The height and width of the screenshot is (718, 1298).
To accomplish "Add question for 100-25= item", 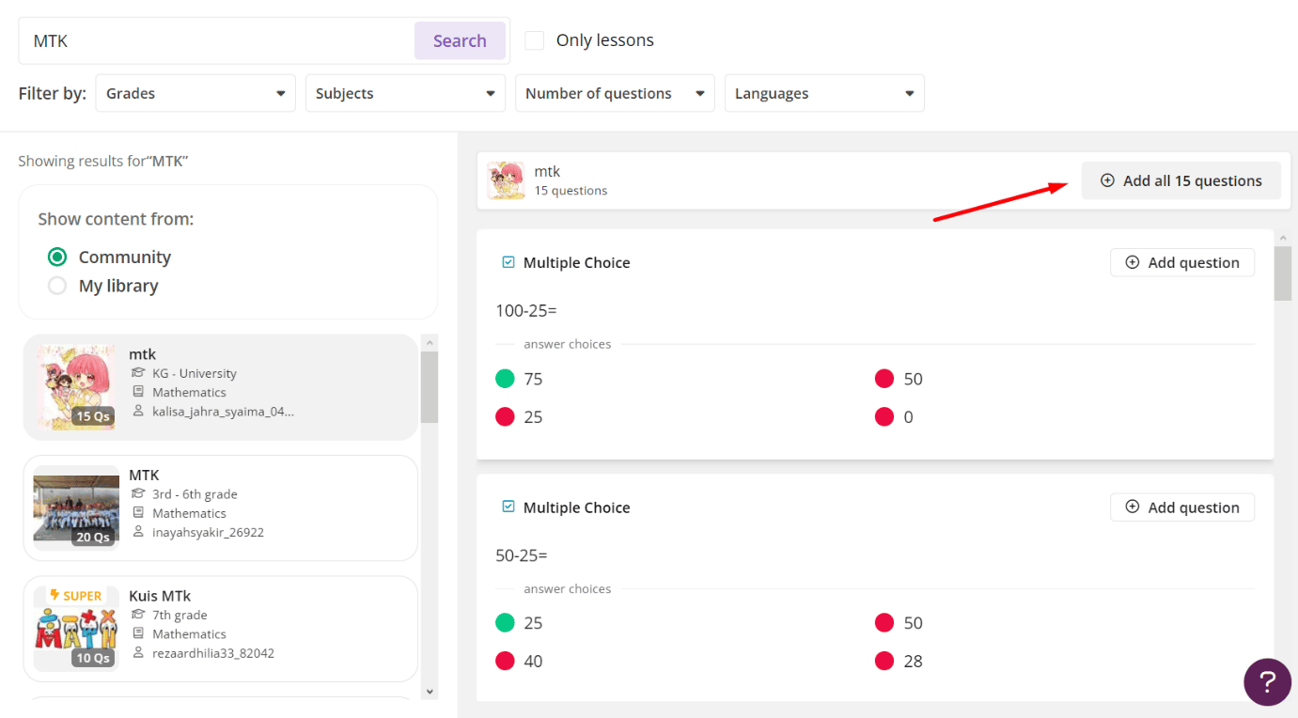I will [1181, 262].
